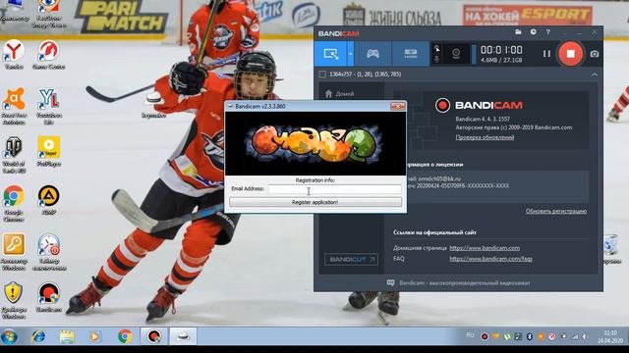Switch to keygen taskbar button
Viewport: 629px width, 353px height.
(183, 336)
